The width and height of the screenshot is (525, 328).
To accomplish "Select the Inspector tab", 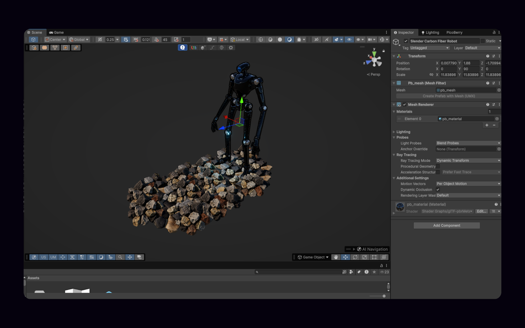I will coord(404,32).
